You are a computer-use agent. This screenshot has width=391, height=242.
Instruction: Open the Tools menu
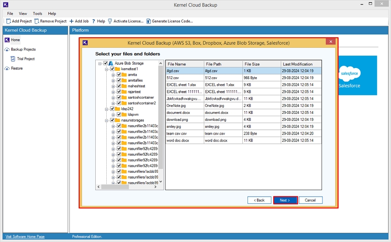point(38,13)
